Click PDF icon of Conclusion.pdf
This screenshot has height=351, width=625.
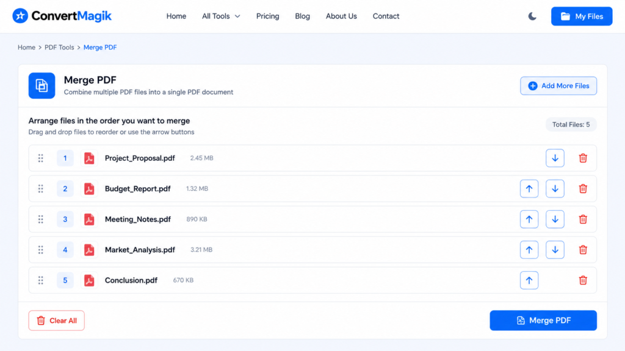[89, 280]
